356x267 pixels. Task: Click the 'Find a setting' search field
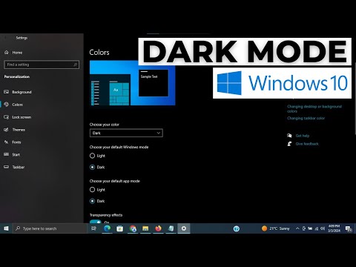pos(42,65)
